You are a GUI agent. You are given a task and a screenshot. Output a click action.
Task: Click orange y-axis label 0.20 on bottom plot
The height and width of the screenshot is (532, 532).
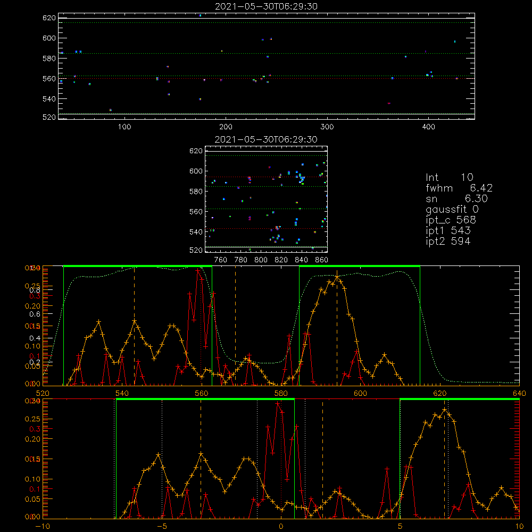pos(32,439)
